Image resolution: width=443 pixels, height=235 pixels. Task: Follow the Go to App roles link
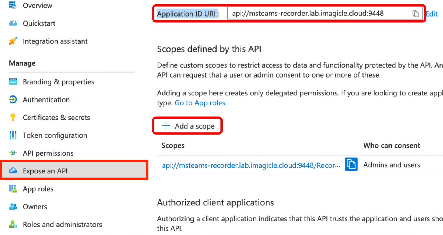200,103
